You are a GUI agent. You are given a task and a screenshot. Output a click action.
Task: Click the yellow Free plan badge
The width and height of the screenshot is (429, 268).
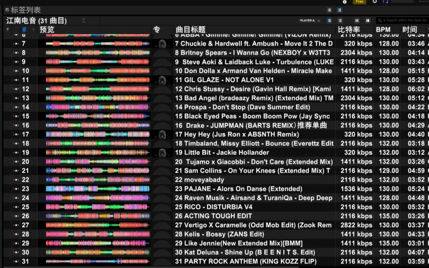tap(359, 2)
